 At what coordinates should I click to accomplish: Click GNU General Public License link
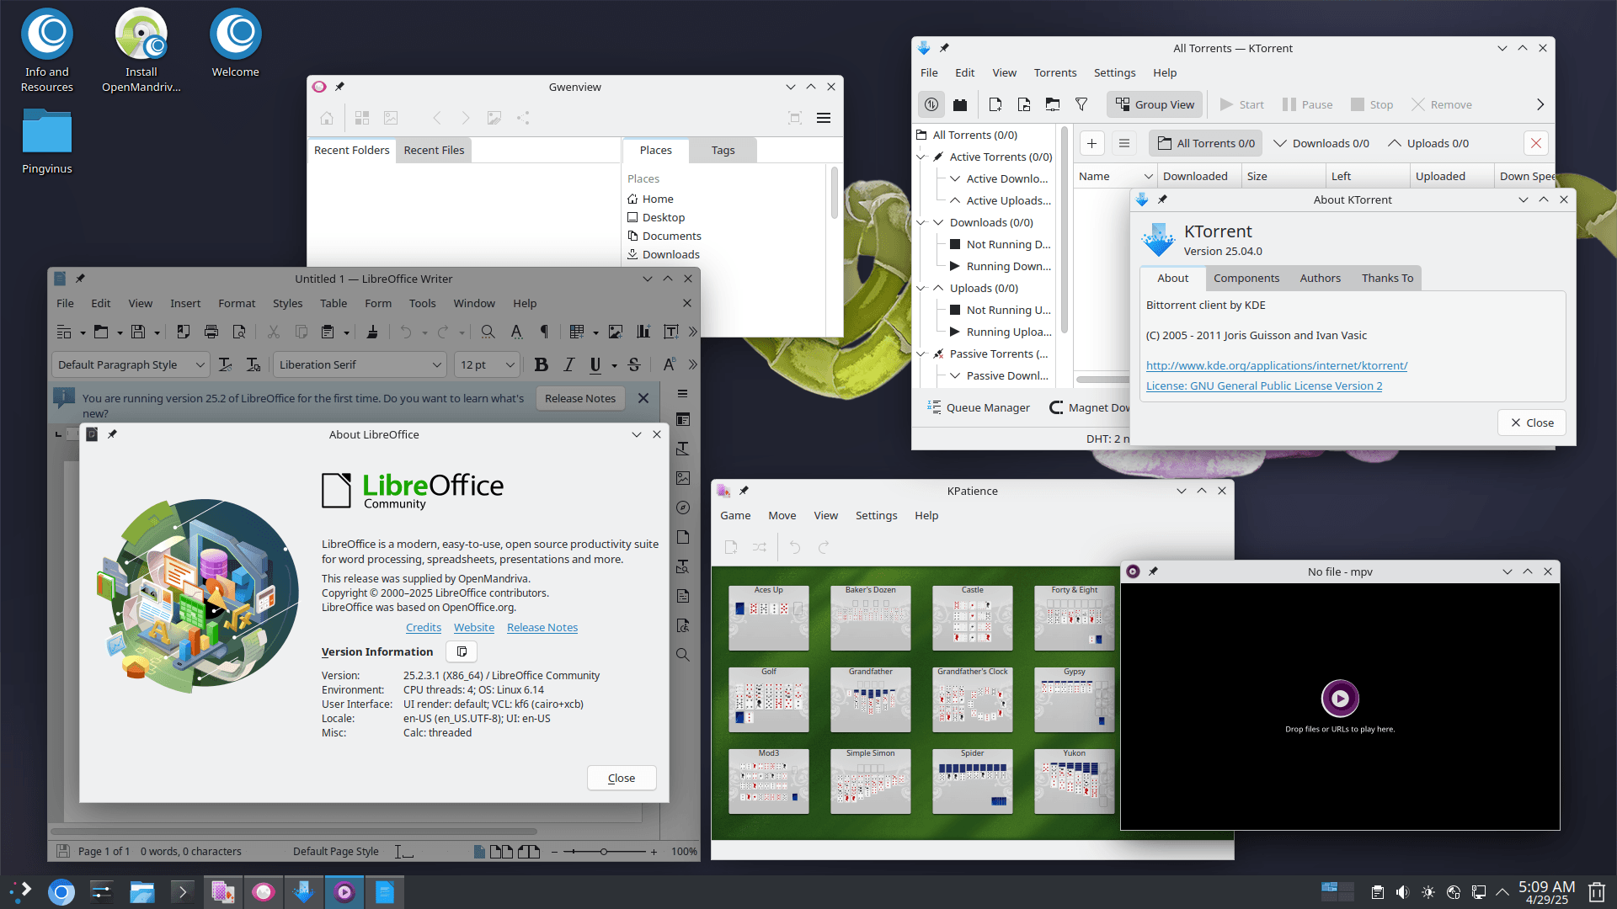coord(1264,385)
